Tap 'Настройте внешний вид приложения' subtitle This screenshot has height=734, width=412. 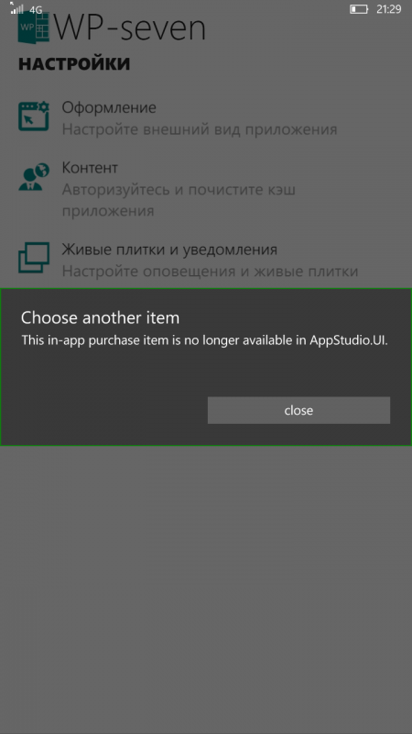(x=200, y=129)
